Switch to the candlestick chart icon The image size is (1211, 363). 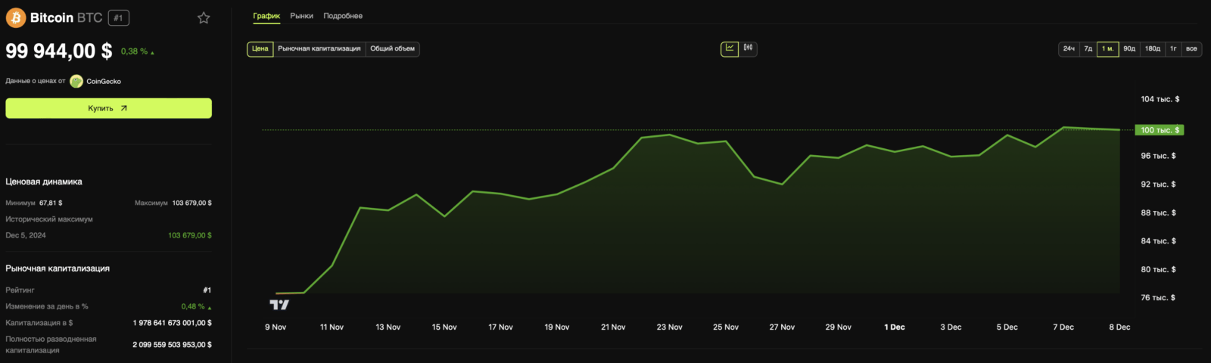click(x=748, y=48)
